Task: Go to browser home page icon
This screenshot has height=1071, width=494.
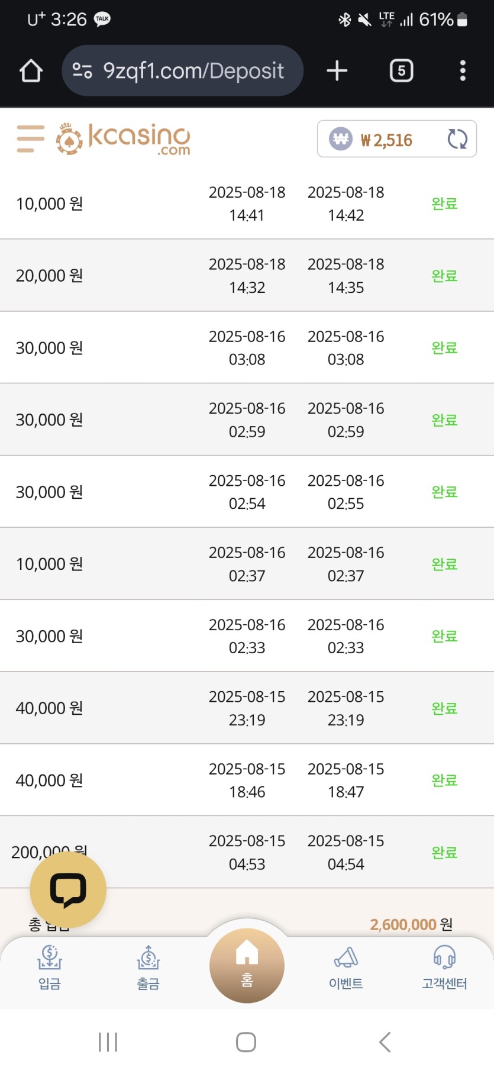Action: (x=31, y=71)
